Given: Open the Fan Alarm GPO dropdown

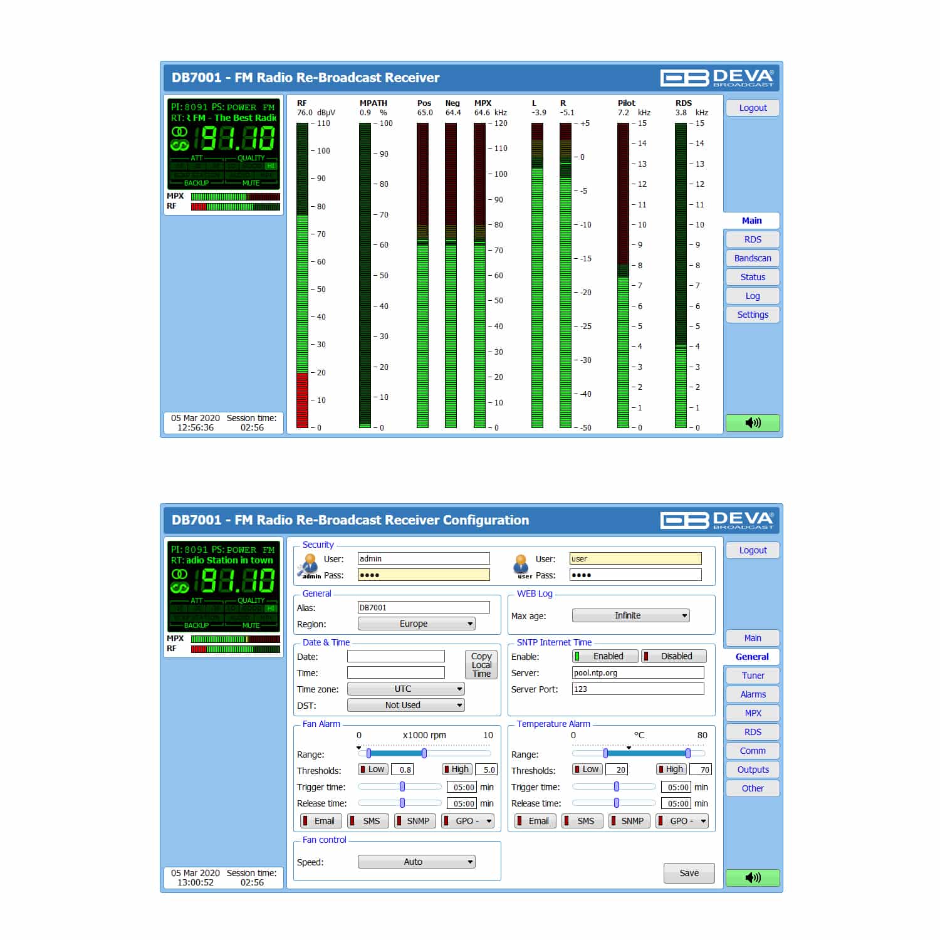Looking at the screenshot, I should [467, 821].
